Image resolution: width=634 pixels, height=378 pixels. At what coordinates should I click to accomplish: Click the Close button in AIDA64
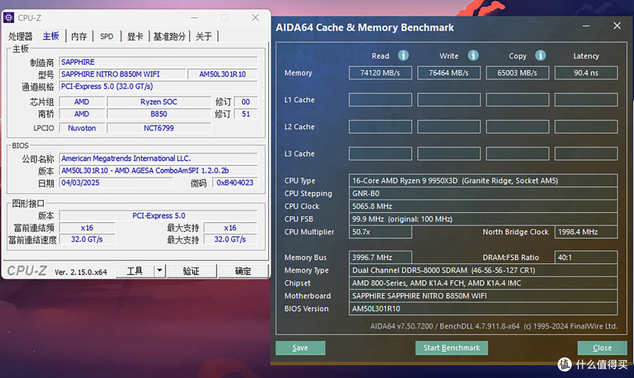pos(602,347)
